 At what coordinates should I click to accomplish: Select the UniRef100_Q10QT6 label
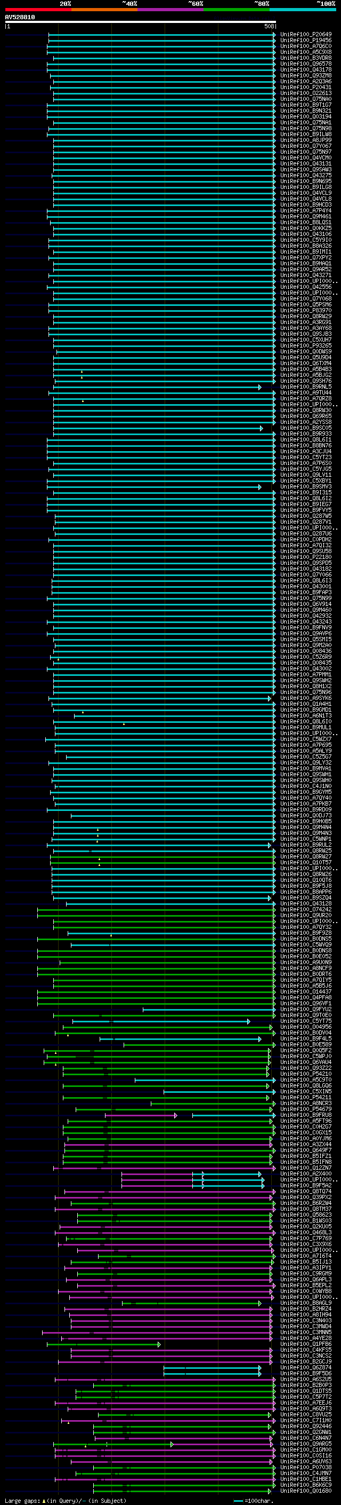[x=306, y=880]
